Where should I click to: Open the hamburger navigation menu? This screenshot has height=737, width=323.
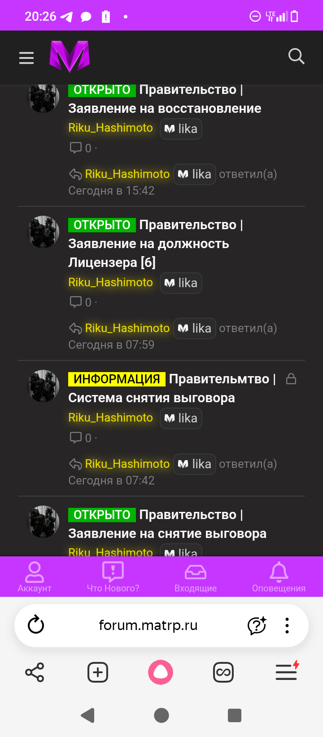pyautogui.click(x=26, y=58)
